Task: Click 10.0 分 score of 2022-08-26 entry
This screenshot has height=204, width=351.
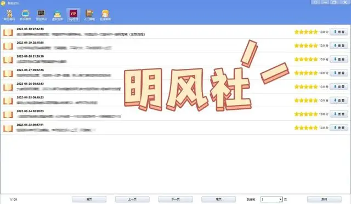Action: click(x=324, y=86)
